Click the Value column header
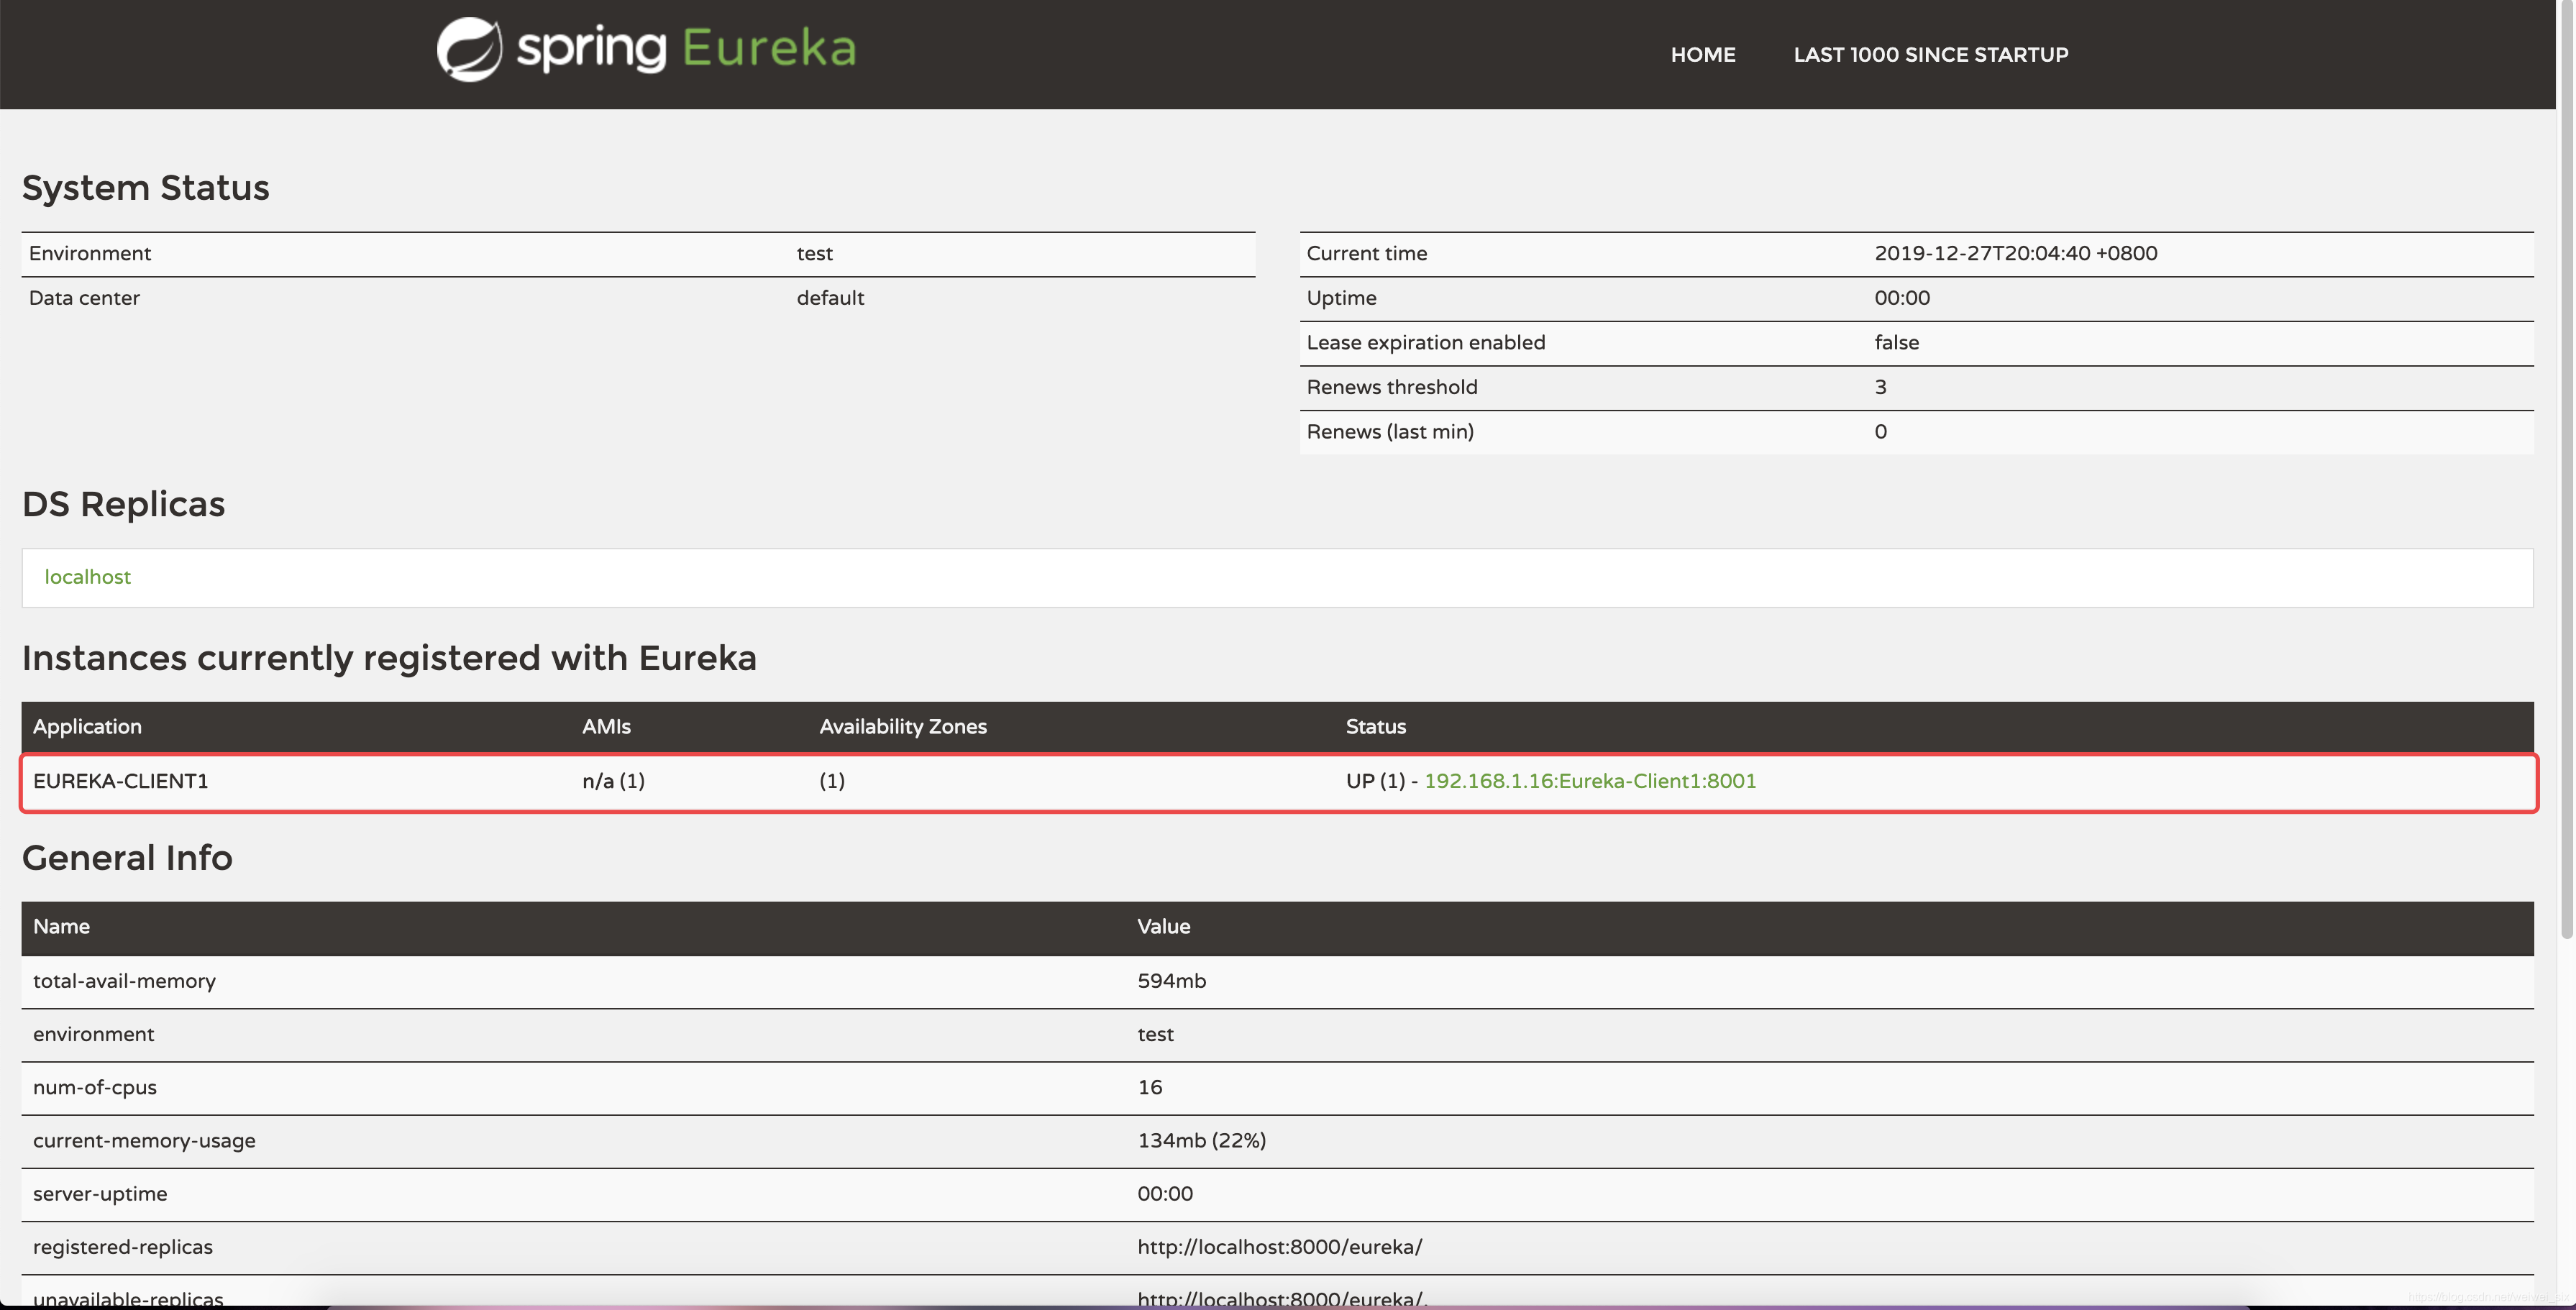Screen dimensions: 2576x1310 1163,927
